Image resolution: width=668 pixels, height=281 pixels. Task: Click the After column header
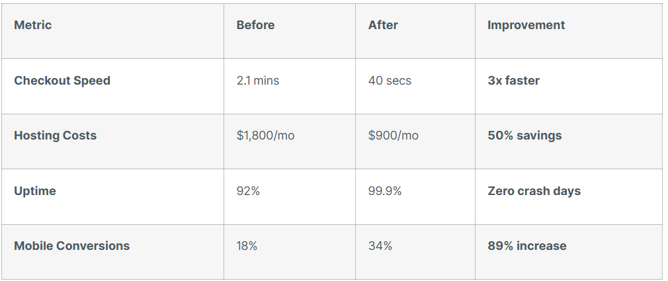384,25
